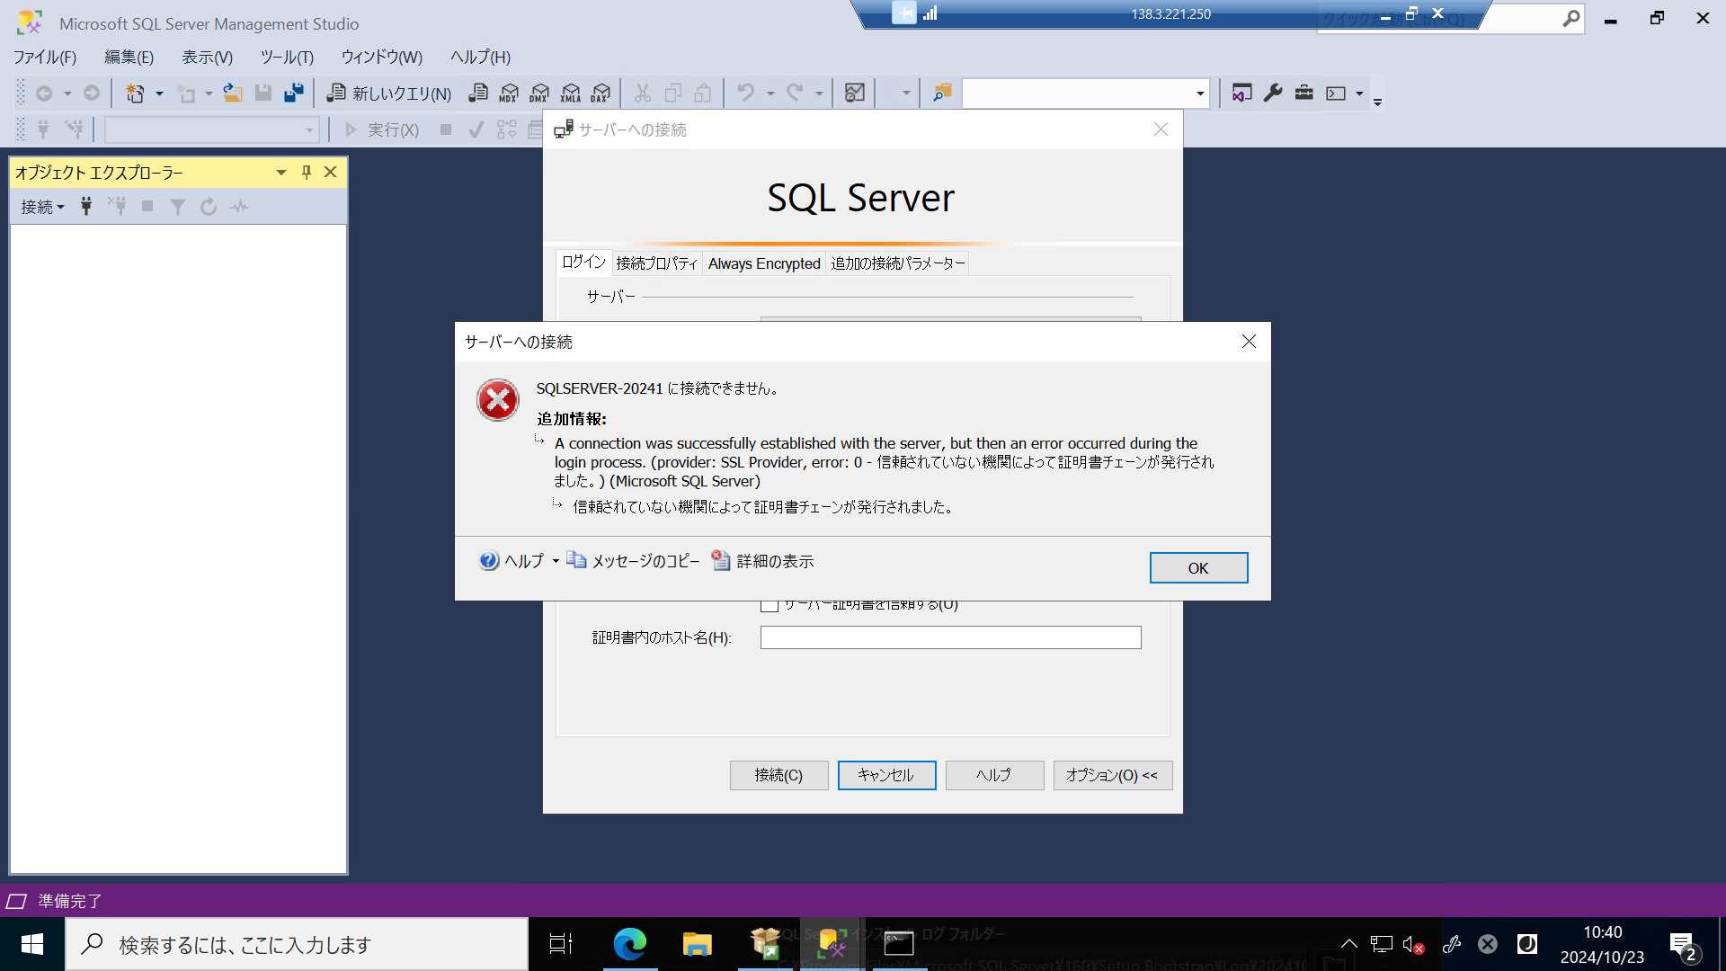
Task: Switch to the Always Encrypted tab
Action: [763, 263]
